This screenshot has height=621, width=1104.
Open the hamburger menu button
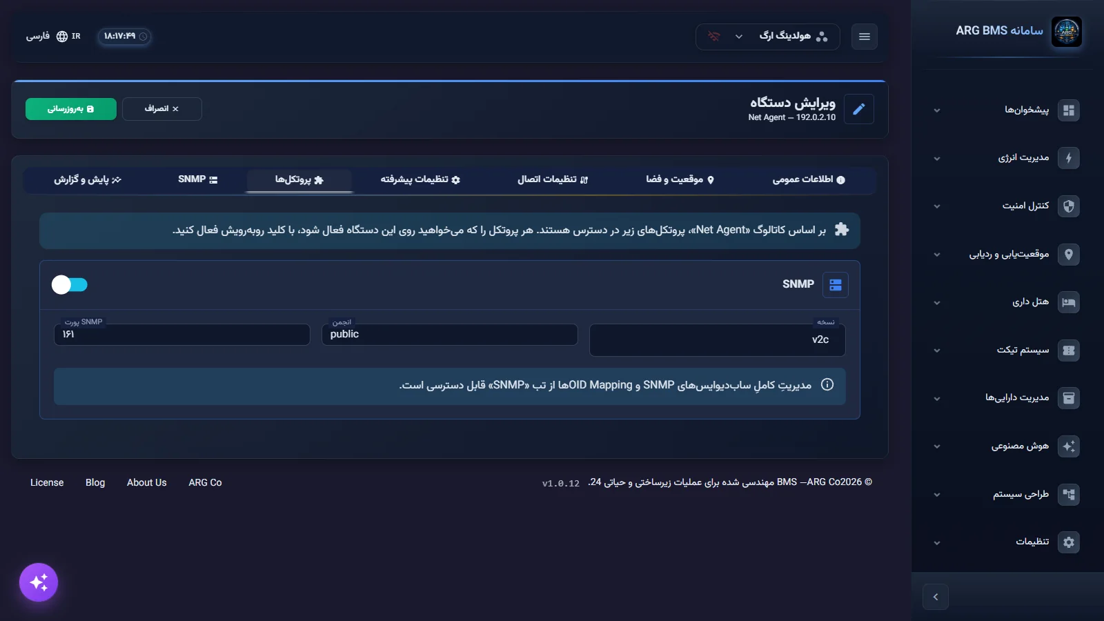click(865, 37)
